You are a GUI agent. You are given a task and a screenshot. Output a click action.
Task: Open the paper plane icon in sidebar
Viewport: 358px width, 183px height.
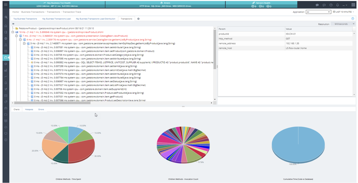(6, 89)
